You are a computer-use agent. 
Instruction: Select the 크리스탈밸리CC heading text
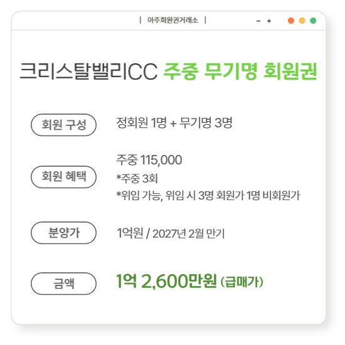coord(88,72)
